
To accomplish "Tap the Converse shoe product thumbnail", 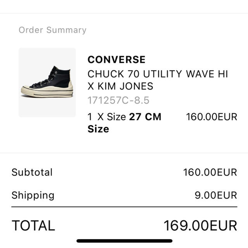I will tap(47, 83).
